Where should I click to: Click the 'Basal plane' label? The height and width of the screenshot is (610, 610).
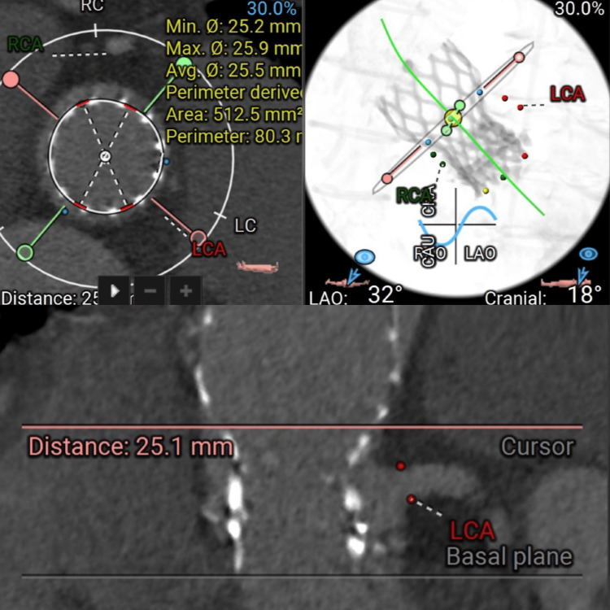click(x=509, y=556)
